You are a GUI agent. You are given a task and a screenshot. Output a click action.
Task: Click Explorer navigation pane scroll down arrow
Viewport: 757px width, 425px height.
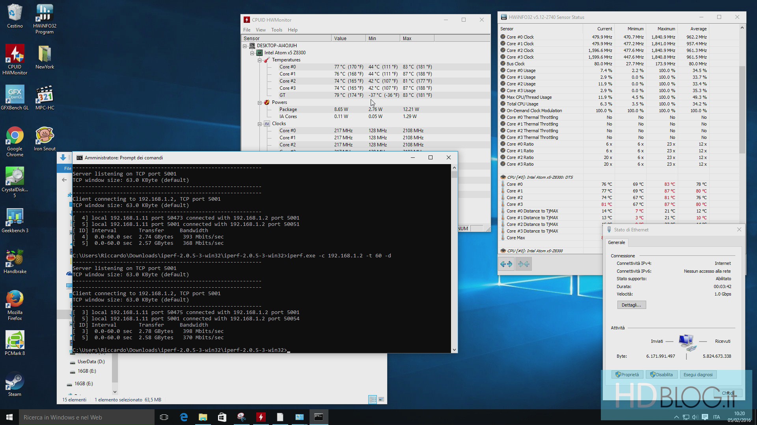pyautogui.click(x=115, y=392)
